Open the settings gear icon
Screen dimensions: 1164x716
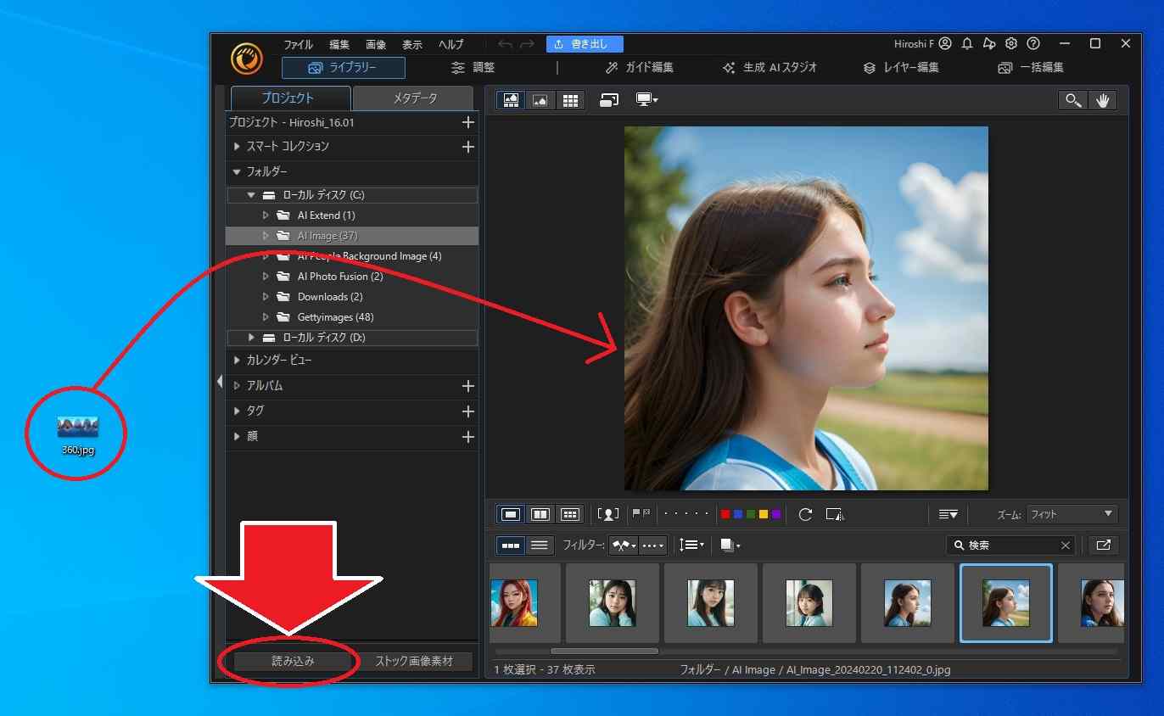(x=1011, y=43)
